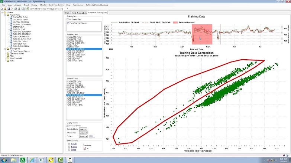
Task: Collapse the Project Points tree node
Action: (5, 15)
